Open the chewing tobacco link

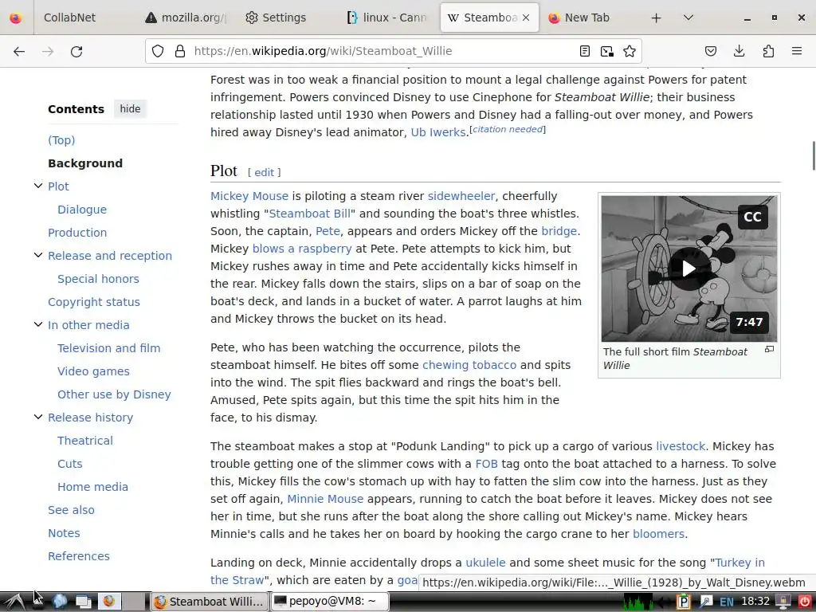(x=469, y=365)
